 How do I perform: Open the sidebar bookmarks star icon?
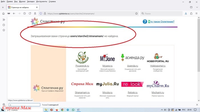click(4, 30)
